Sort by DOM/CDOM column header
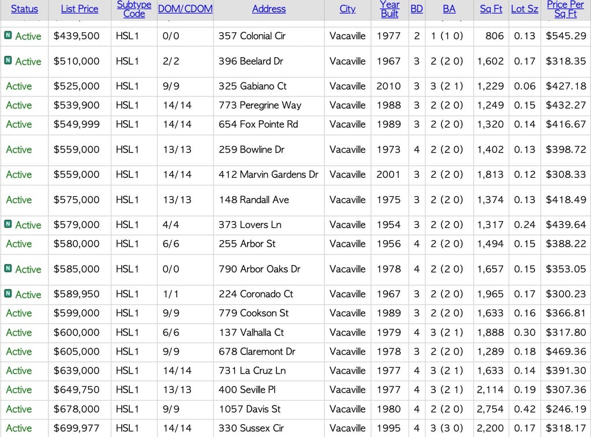This screenshot has width=591, height=437. pyautogui.click(x=185, y=9)
